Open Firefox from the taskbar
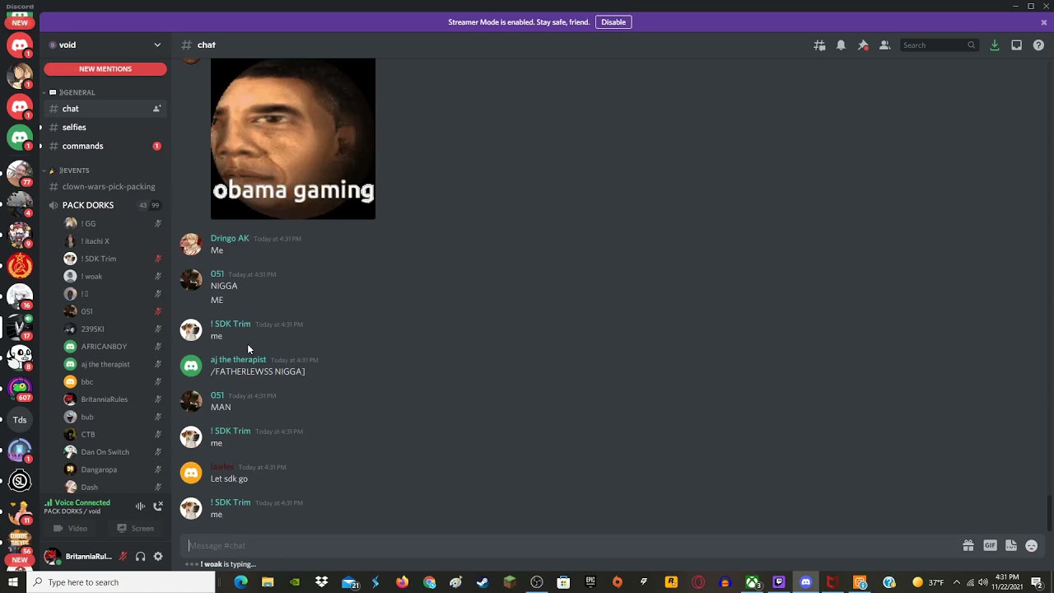 pyautogui.click(x=402, y=582)
